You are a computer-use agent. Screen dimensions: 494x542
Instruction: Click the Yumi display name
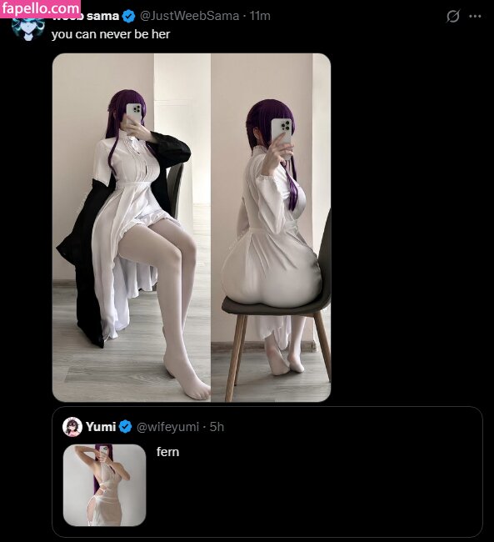pyautogui.click(x=101, y=427)
